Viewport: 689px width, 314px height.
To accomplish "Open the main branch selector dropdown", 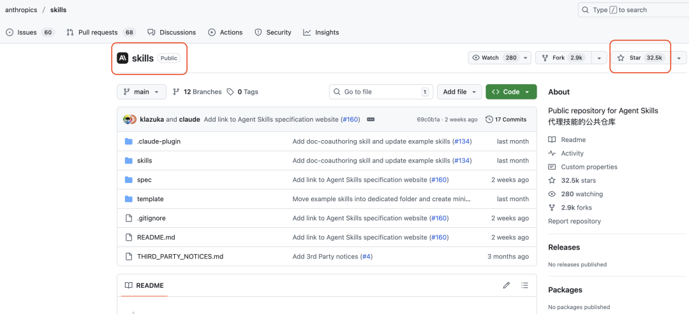I will point(142,92).
